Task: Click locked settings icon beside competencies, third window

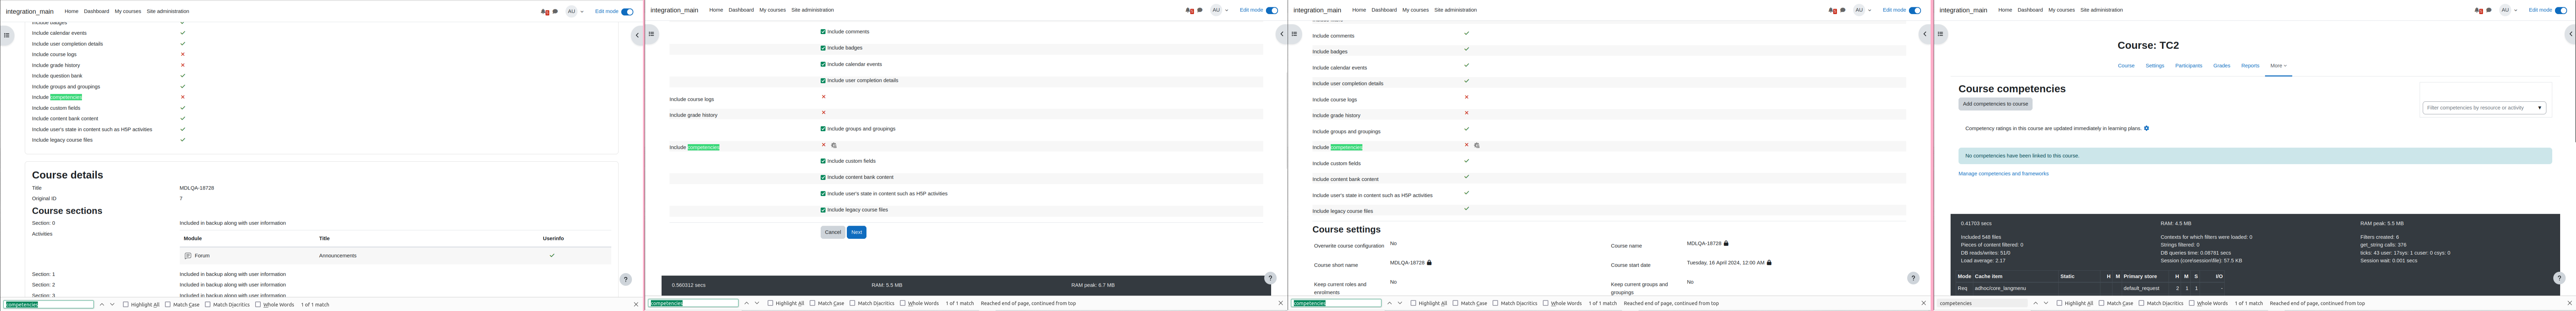Action: pos(1477,146)
